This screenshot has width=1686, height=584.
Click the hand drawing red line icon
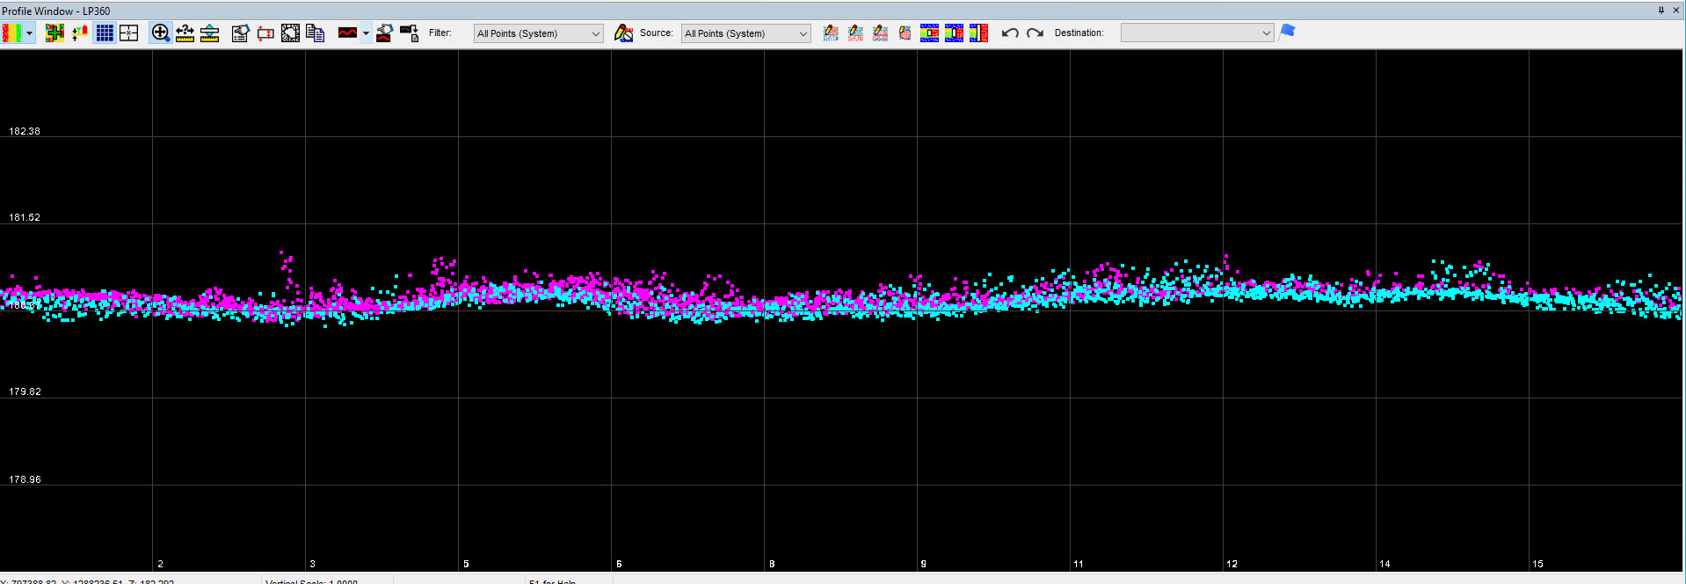(384, 33)
